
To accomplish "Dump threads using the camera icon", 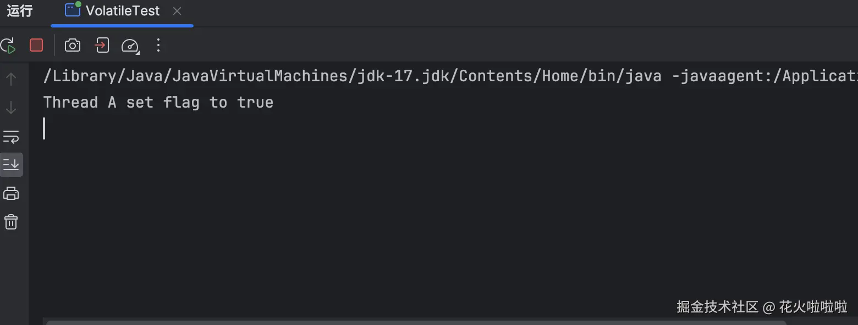I will point(73,45).
